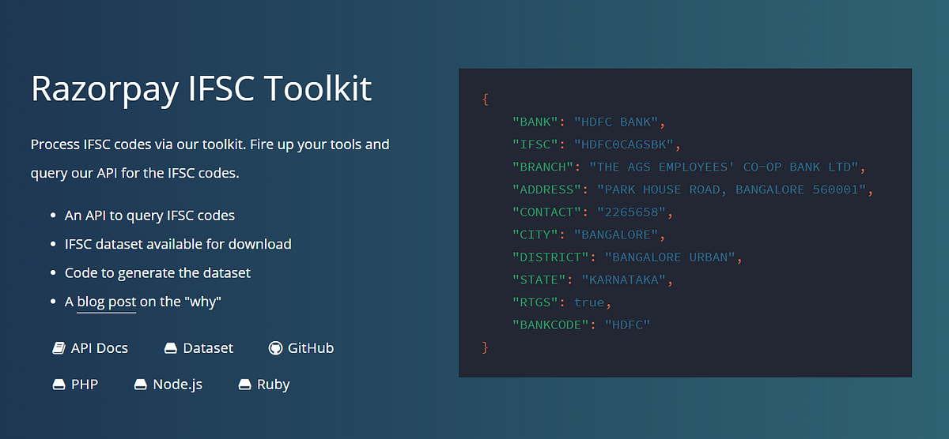This screenshot has height=439, width=949.
Task: Click the GitHub octocat icon
Action: coord(275,348)
